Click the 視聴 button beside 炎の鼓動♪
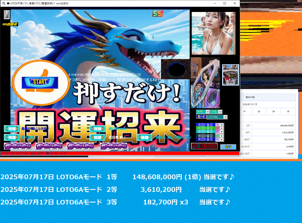 pyautogui.click(x=12, y=137)
